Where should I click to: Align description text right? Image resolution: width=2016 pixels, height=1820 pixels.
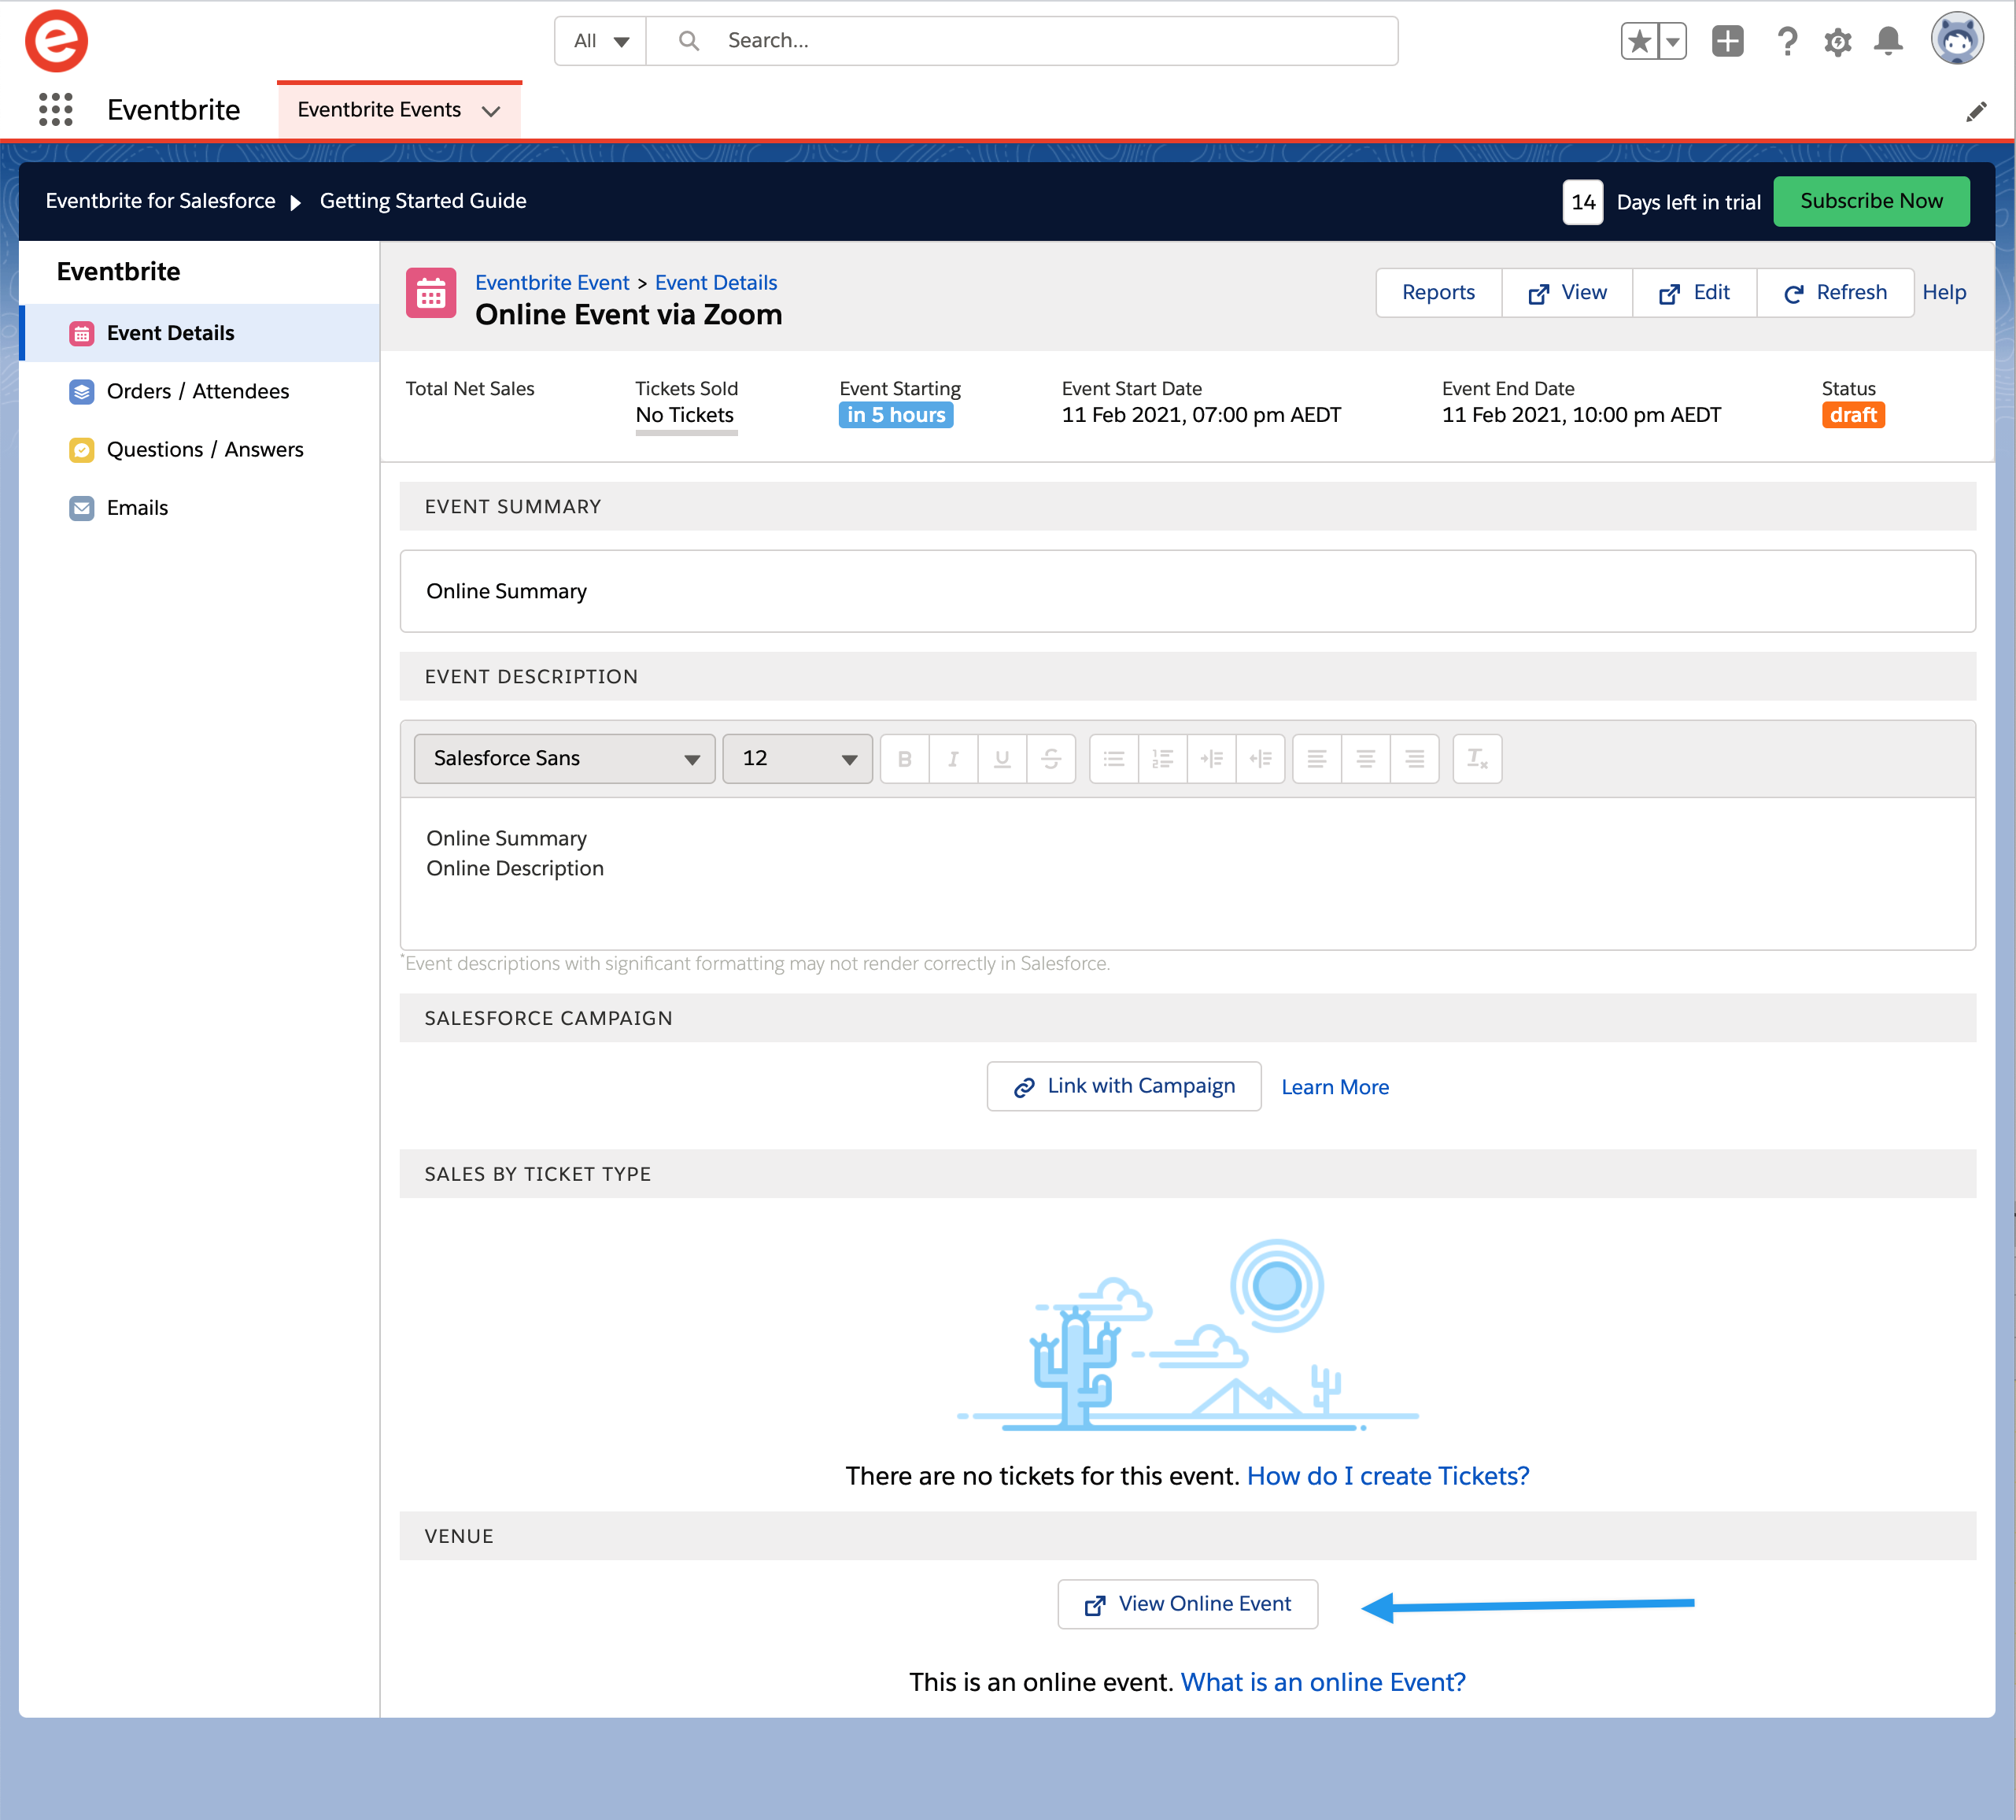(x=1414, y=759)
